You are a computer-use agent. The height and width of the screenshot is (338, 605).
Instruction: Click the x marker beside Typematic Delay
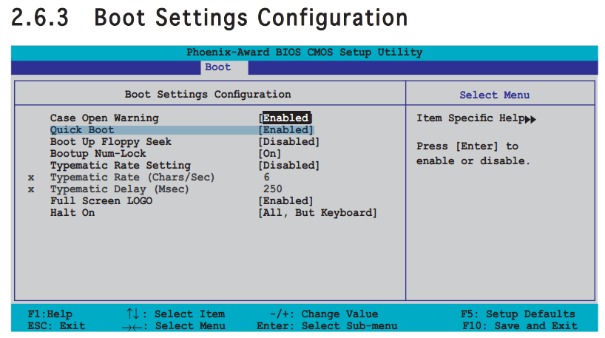31,190
